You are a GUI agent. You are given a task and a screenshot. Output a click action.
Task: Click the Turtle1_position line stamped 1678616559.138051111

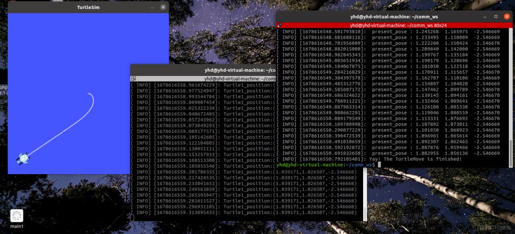click(203, 149)
